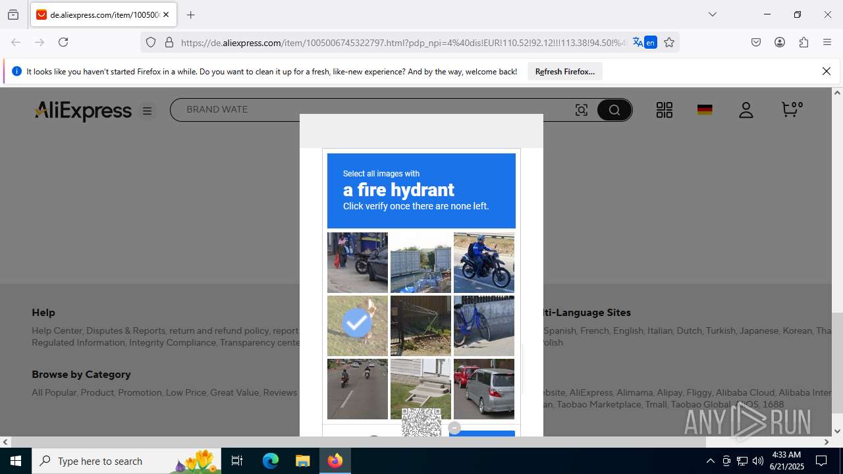Search by image camera icon

(582, 110)
